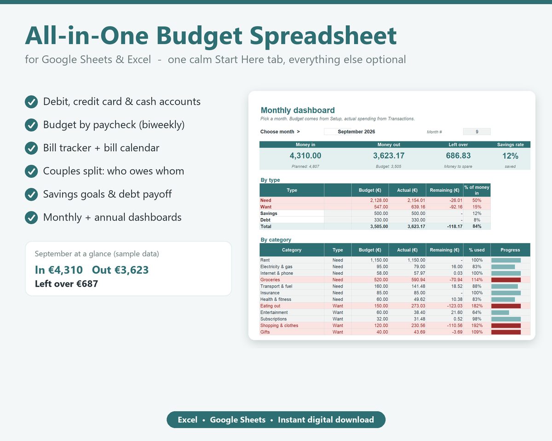Click the Groceries actual "590.94"
The height and width of the screenshot is (441, 552).
click(417, 280)
